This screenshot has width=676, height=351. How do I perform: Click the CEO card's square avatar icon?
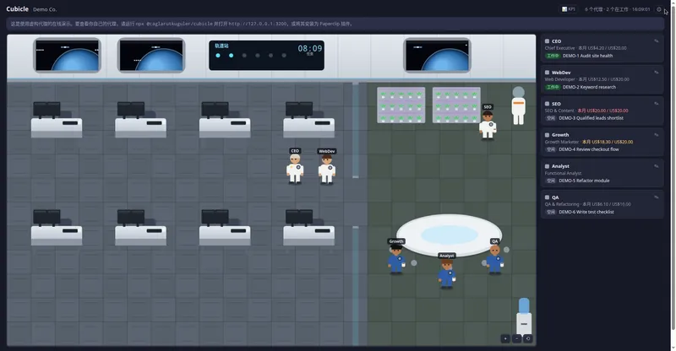coord(547,41)
